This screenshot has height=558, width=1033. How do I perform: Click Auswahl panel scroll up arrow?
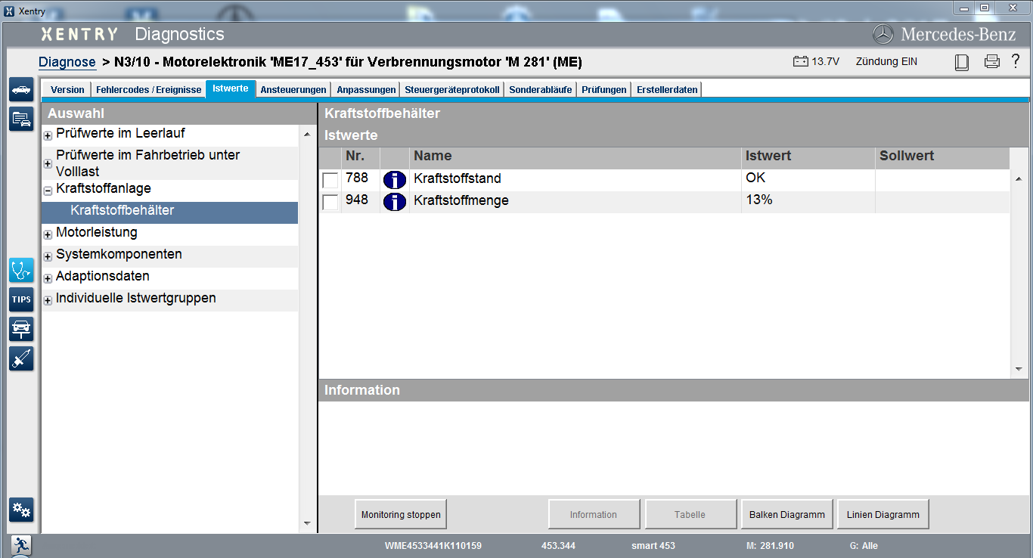pyautogui.click(x=306, y=135)
